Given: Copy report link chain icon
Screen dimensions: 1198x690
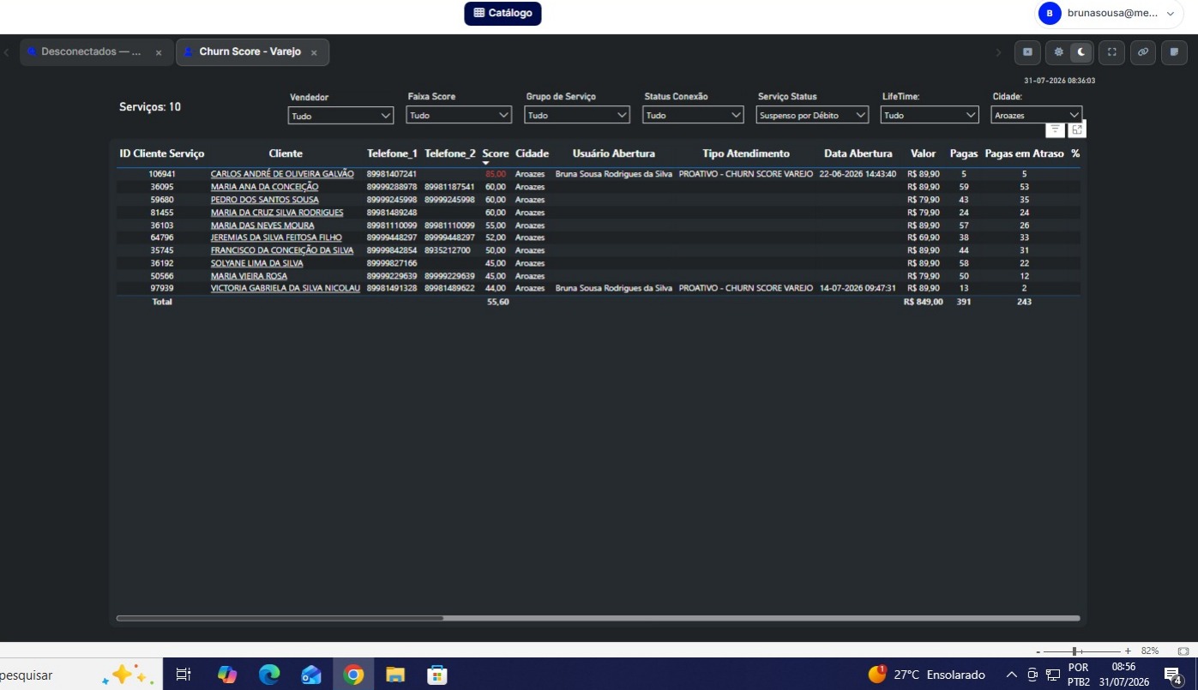Looking at the screenshot, I should pos(1143,52).
